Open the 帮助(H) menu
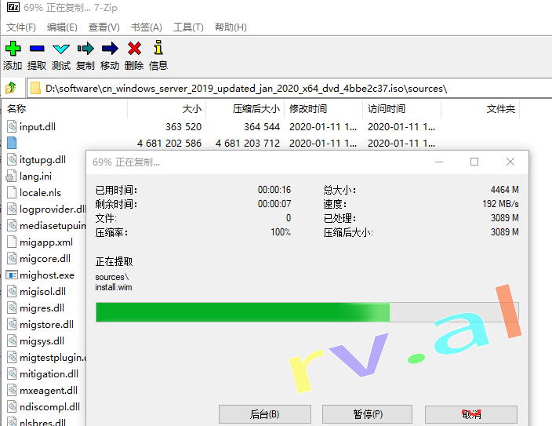552x426 pixels. [231, 27]
